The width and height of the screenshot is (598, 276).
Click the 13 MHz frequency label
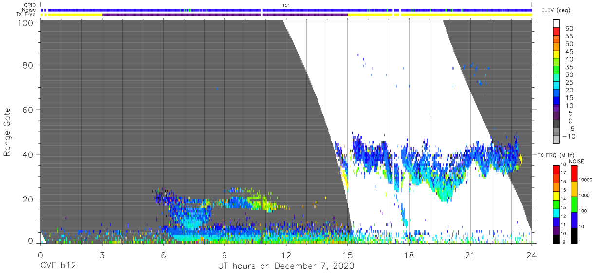(x=563, y=208)
